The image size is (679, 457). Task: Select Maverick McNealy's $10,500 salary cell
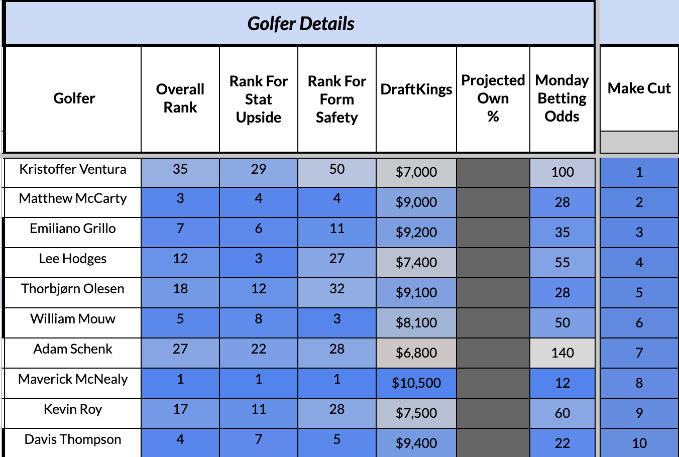point(416,383)
